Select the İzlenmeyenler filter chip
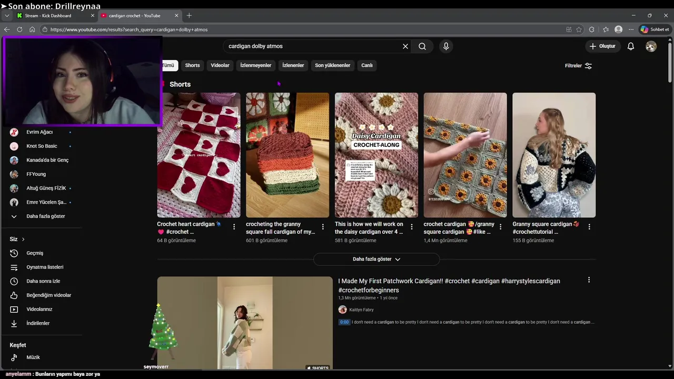674x379 pixels. (256, 65)
